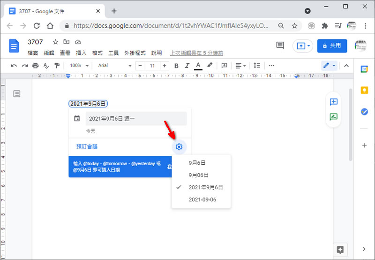Suggest edits via margin button
This screenshot has width=375, height=260.
pyautogui.click(x=333, y=117)
